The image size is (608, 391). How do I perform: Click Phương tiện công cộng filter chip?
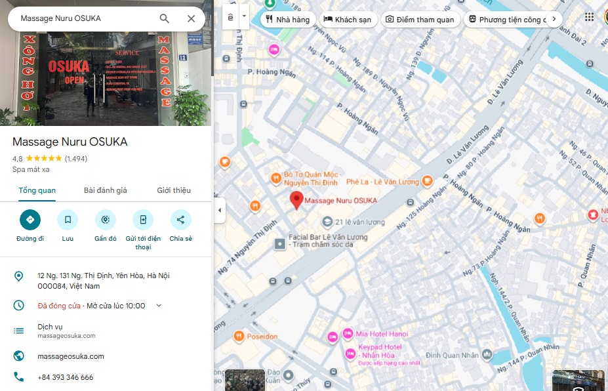pyautogui.click(x=507, y=20)
